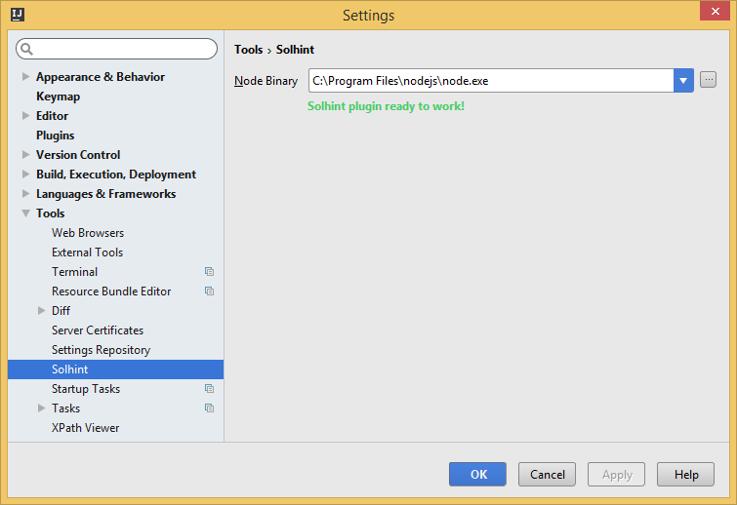Open Resource Bundle Editor settings
The height and width of the screenshot is (505, 737).
[x=111, y=291]
